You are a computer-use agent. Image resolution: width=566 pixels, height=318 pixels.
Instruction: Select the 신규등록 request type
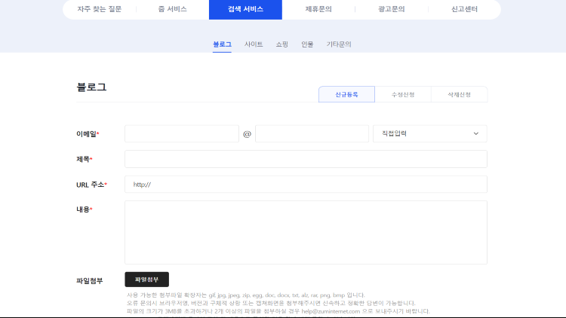tap(346, 94)
